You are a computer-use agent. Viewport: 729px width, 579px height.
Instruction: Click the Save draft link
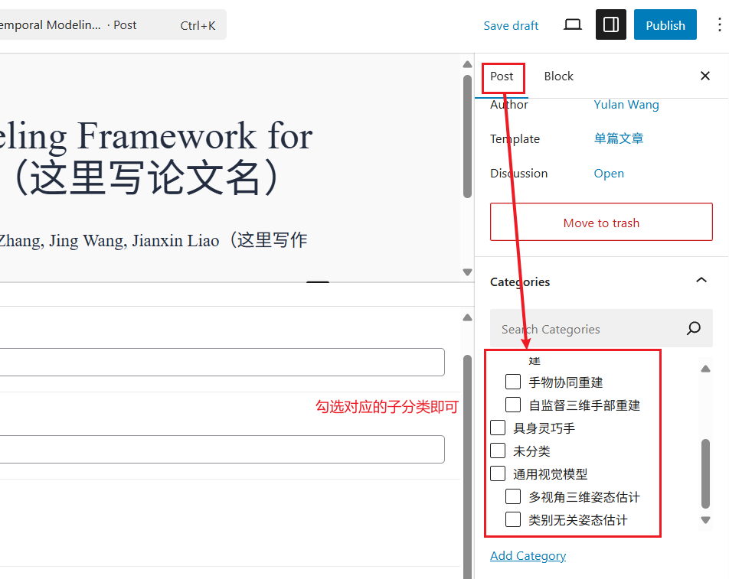(511, 25)
